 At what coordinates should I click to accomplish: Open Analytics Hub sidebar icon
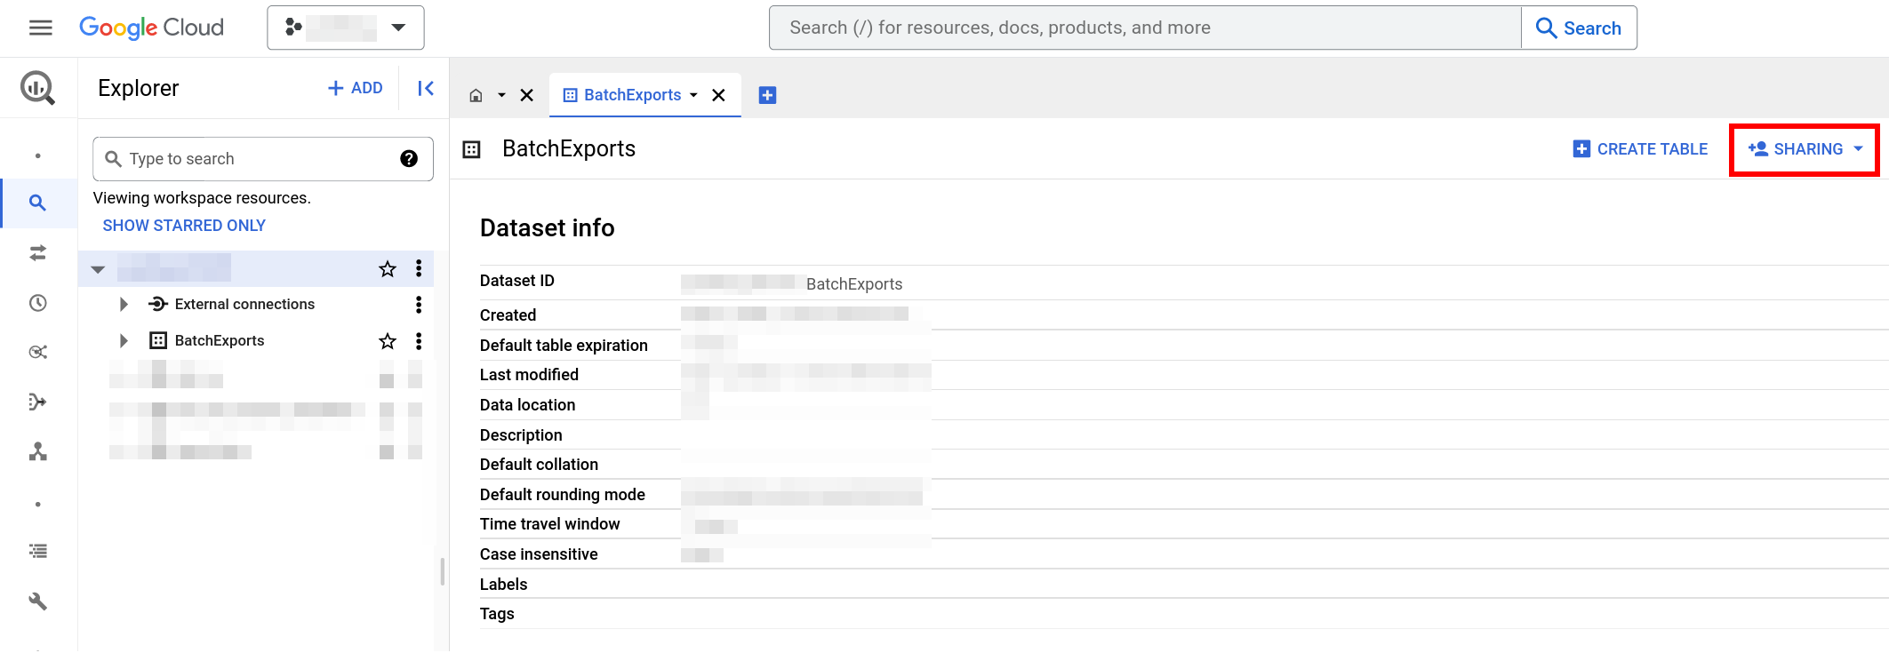(37, 352)
